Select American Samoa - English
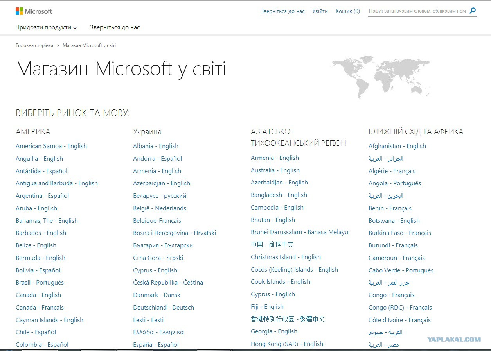Screen dimensions: 491x351 point(51,146)
